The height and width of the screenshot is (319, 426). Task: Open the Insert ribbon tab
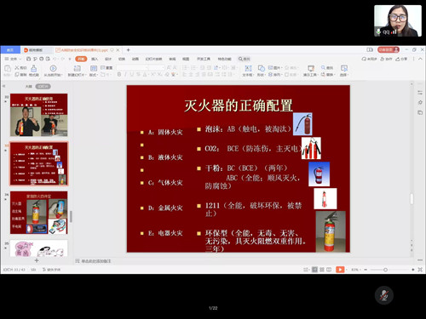click(95, 59)
